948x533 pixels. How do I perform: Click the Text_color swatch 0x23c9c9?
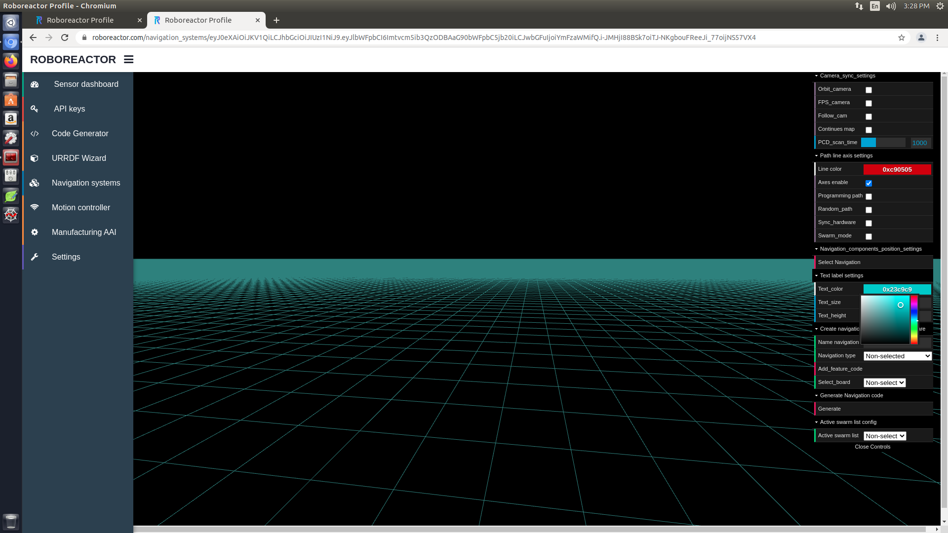(x=897, y=289)
